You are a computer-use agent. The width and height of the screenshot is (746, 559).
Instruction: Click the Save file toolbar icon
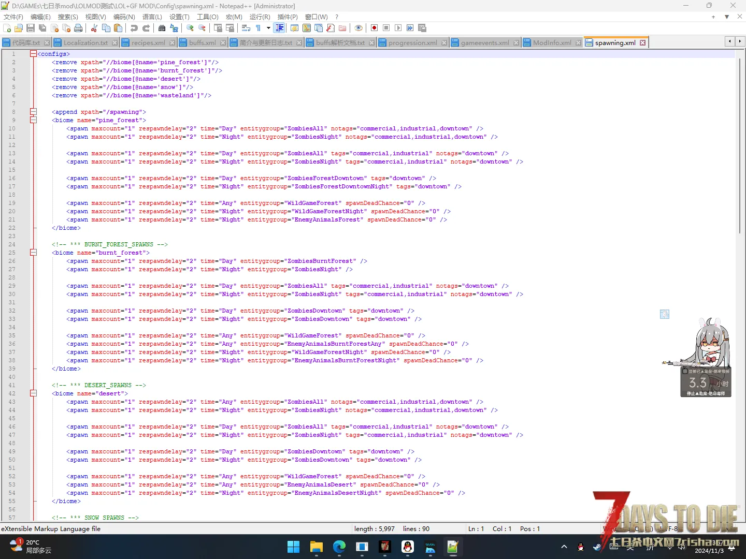tap(31, 28)
